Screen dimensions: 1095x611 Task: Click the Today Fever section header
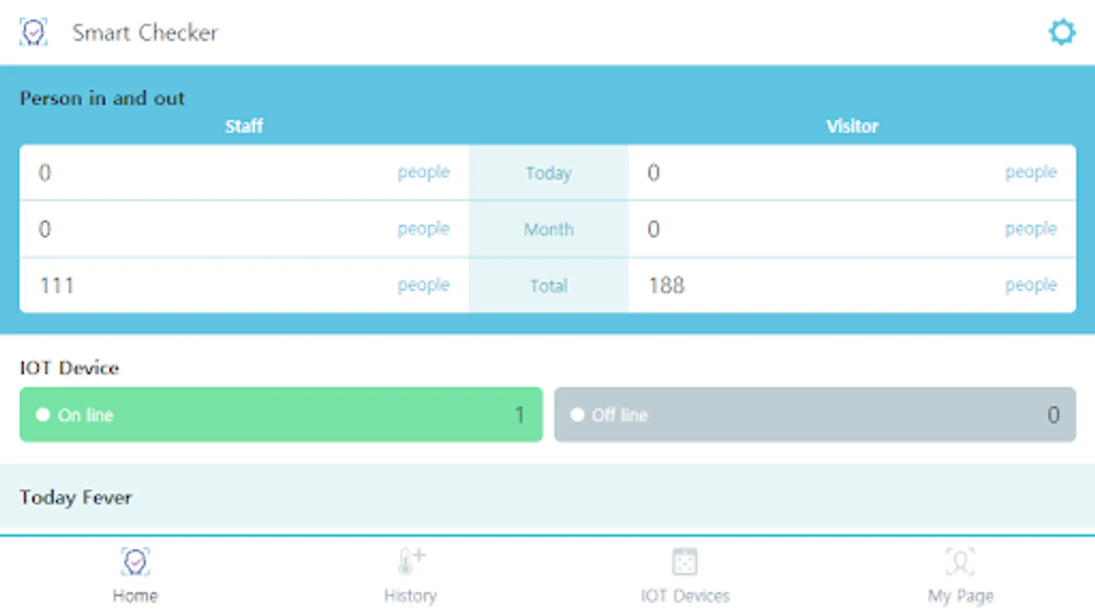[75, 497]
